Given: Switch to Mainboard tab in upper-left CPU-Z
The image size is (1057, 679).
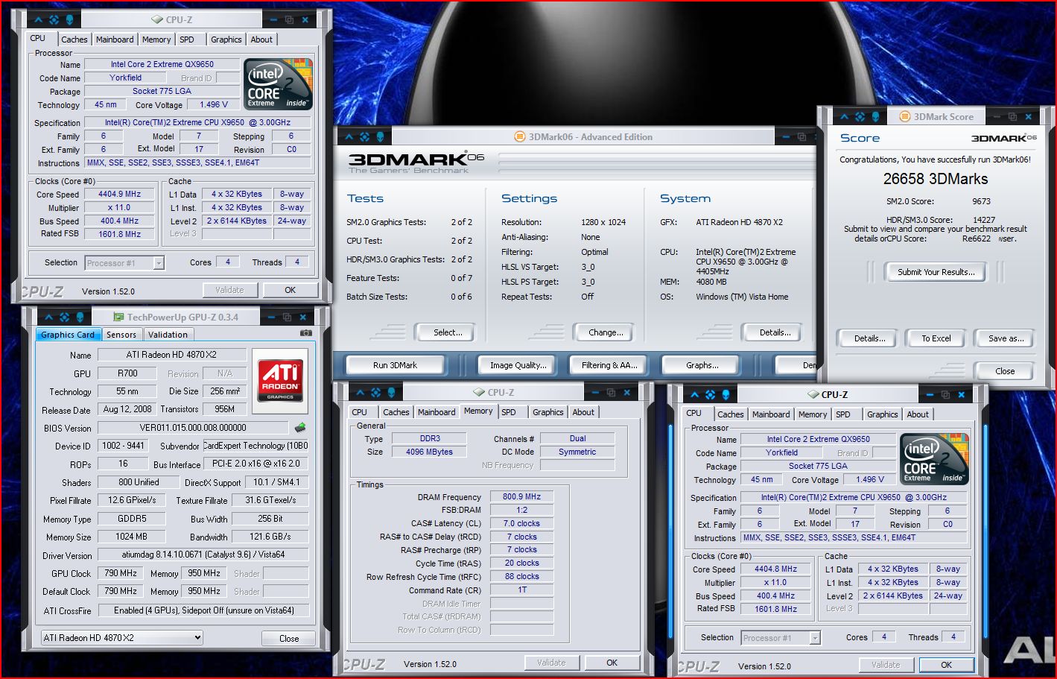Looking at the screenshot, I should tap(115, 40).
